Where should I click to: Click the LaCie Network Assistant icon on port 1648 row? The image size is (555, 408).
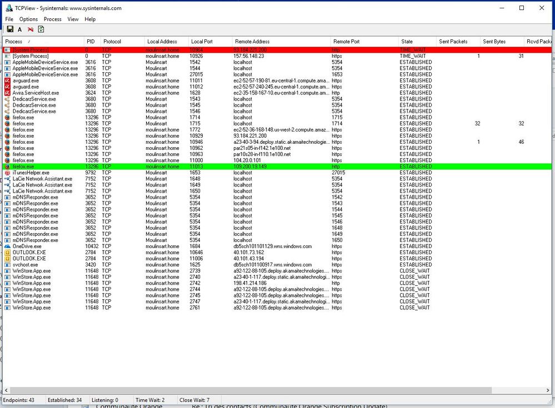7,179
